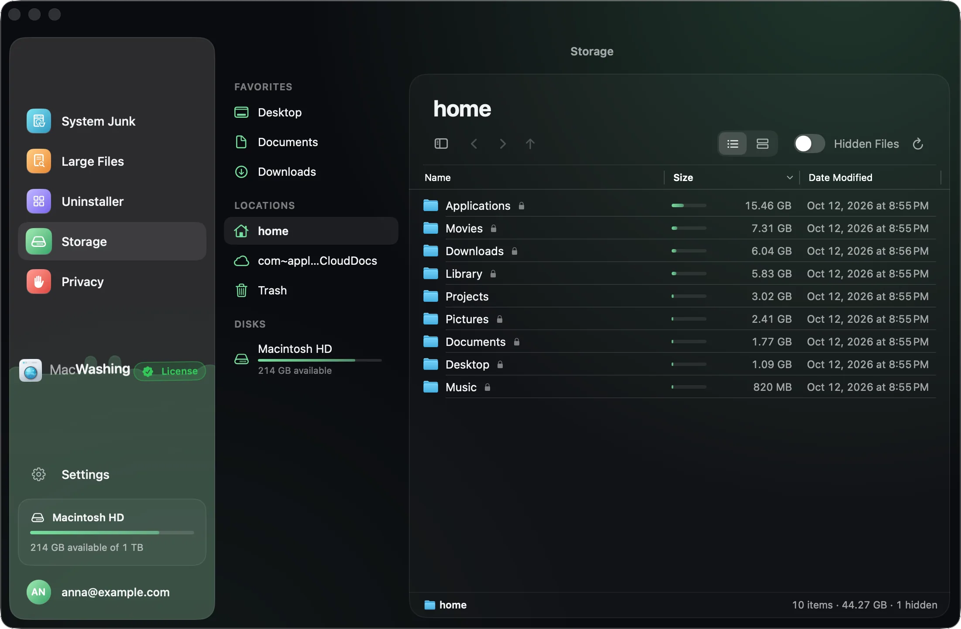Open the Large Files module icon
Viewport: 961px width, 629px height.
39,161
